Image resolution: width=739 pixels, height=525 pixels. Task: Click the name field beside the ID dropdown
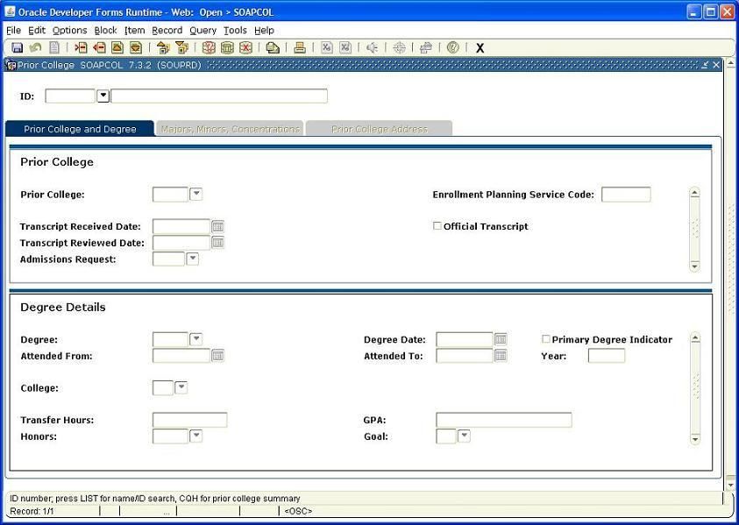pos(219,96)
